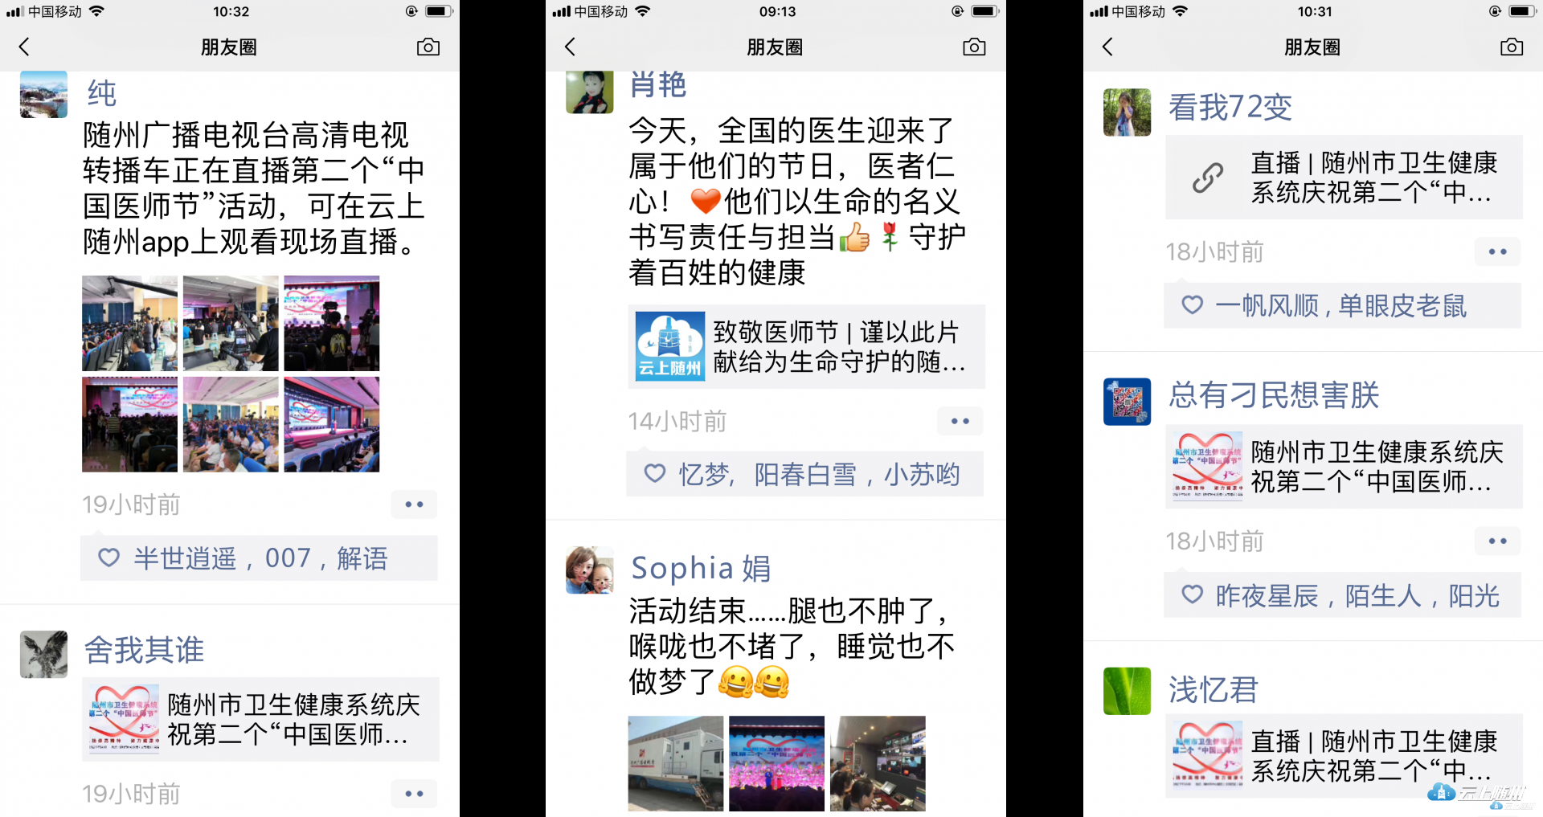
Task: Go back using arrow in 10:32 screen
Action: (24, 47)
